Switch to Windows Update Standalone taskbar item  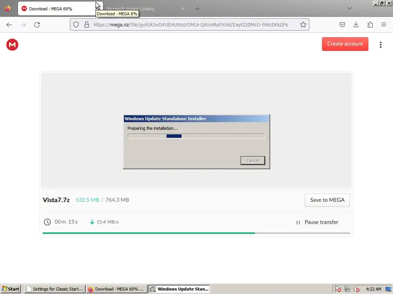click(x=180, y=289)
